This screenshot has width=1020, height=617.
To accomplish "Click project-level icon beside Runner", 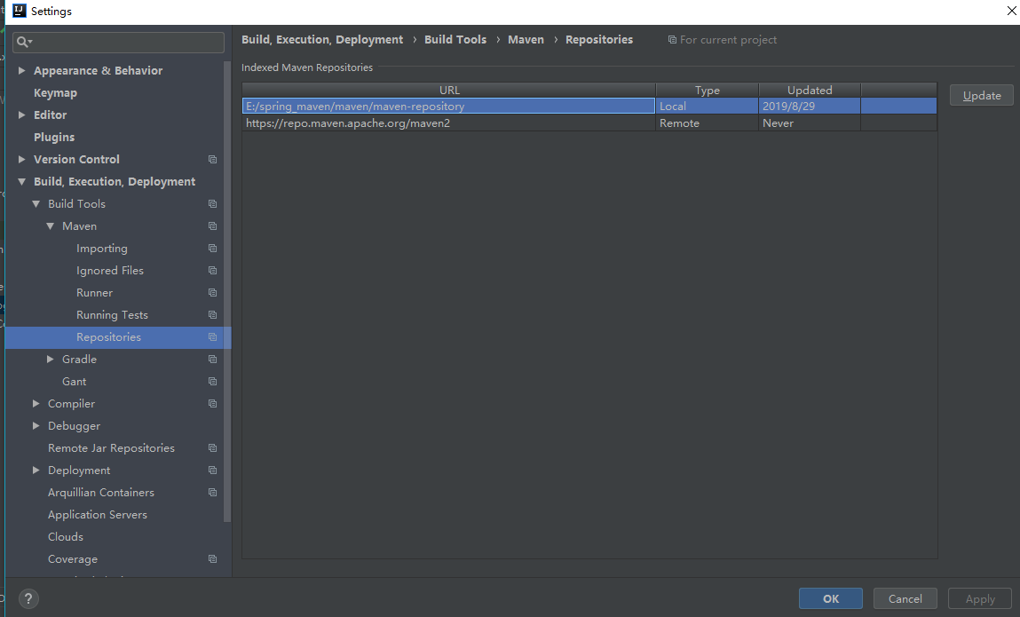I will point(212,292).
